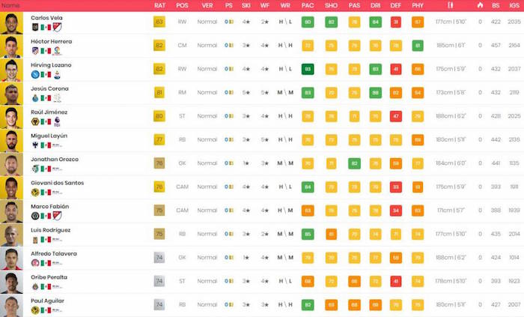Click the Napoli club badge under Hirving Lozano
Viewport: 524px width, 317px height.
coord(34,74)
